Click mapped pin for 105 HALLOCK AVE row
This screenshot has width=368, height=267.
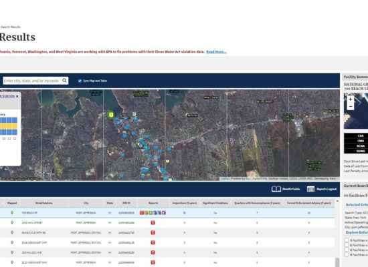coord(12,252)
